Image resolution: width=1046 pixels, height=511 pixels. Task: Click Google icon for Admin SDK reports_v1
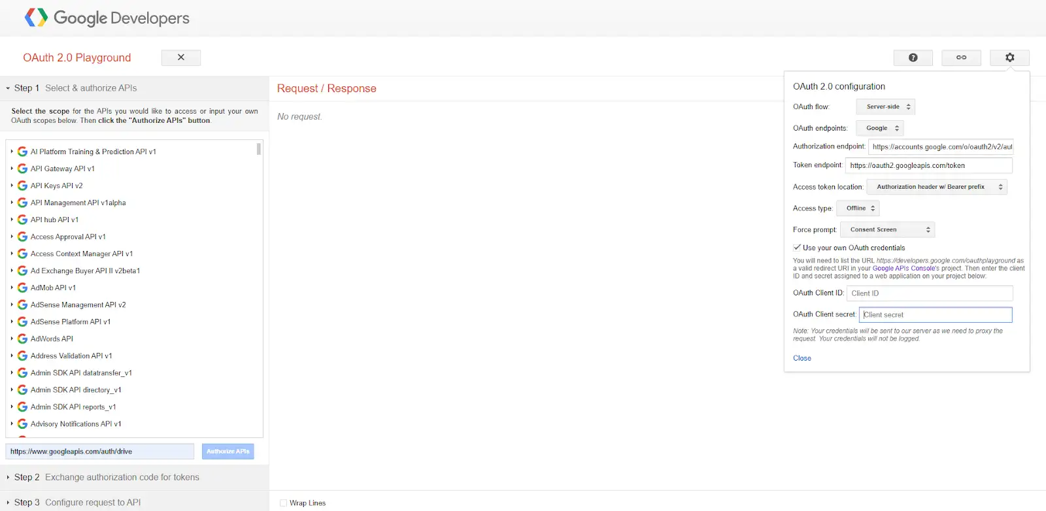point(22,406)
